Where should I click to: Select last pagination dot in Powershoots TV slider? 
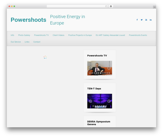point(109,73)
